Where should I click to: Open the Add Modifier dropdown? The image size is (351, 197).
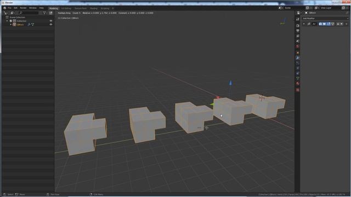325,19
